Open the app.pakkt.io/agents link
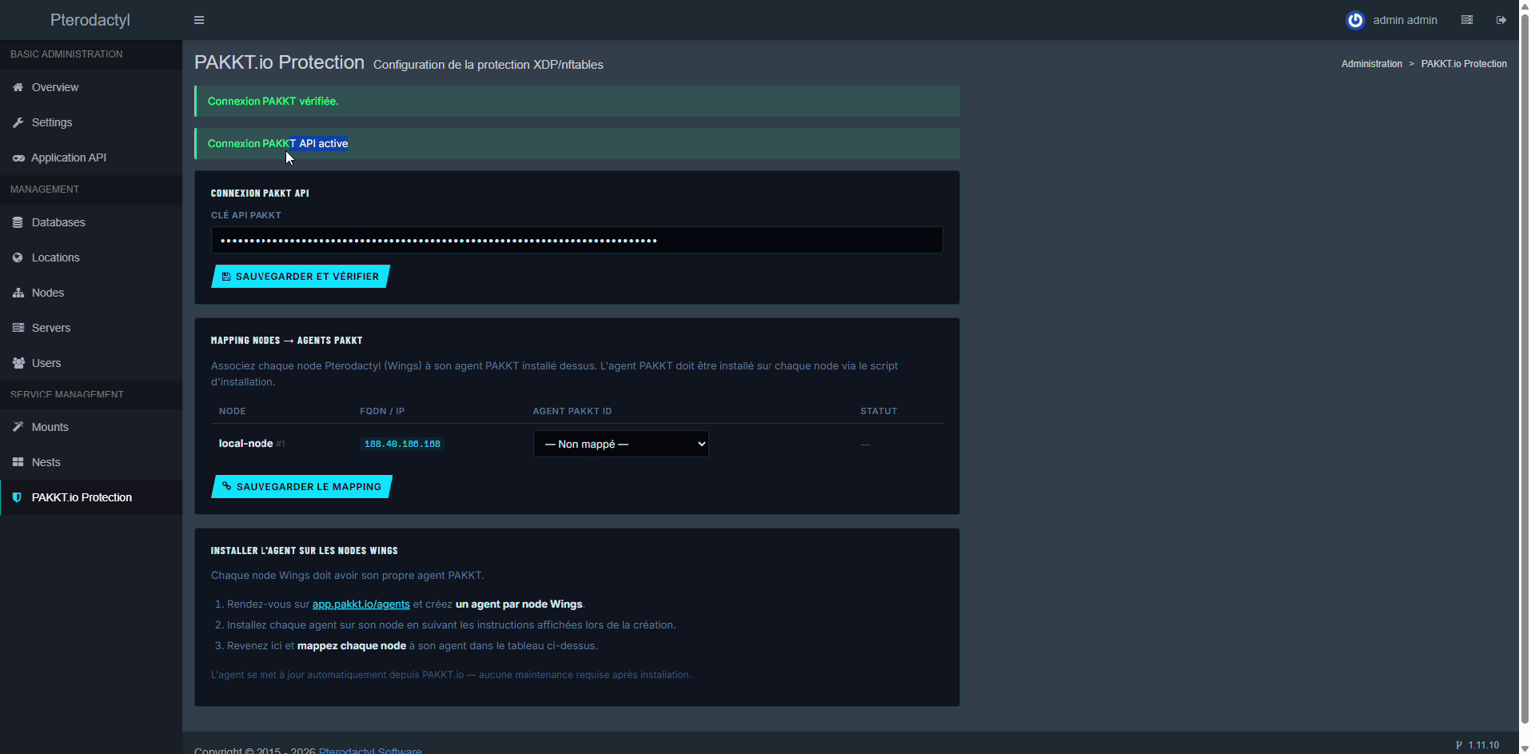Screen dimensions: 1531x754 tap(361, 604)
